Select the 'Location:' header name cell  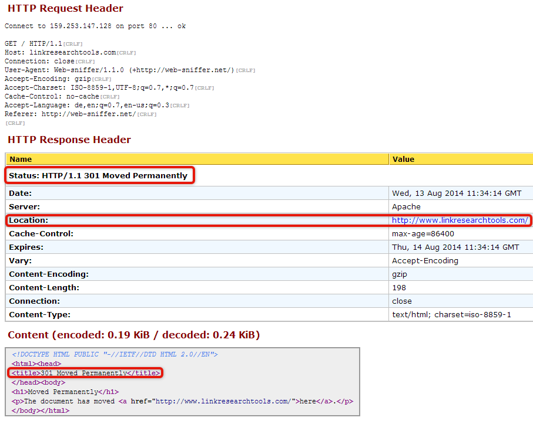click(197, 220)
